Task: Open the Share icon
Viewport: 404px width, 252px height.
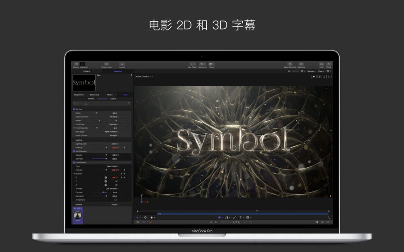Action: pos(329,64)
